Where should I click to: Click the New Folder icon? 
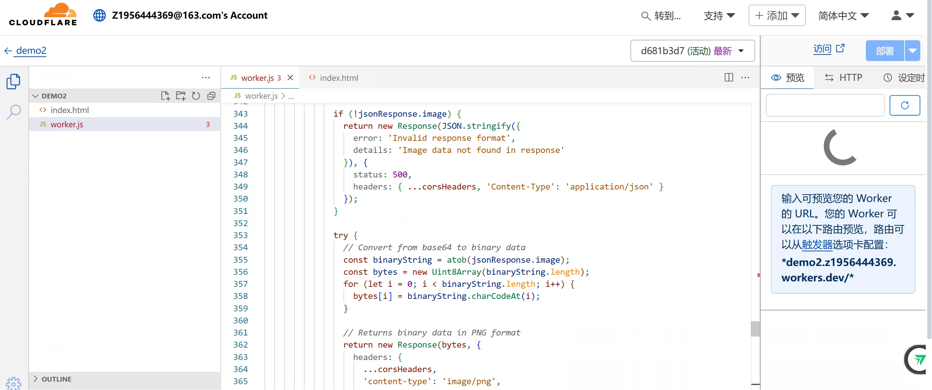pos(181,96)
